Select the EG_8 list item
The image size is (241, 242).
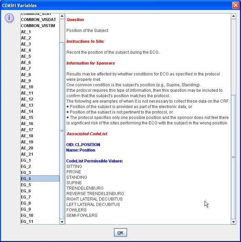point(26,203)
